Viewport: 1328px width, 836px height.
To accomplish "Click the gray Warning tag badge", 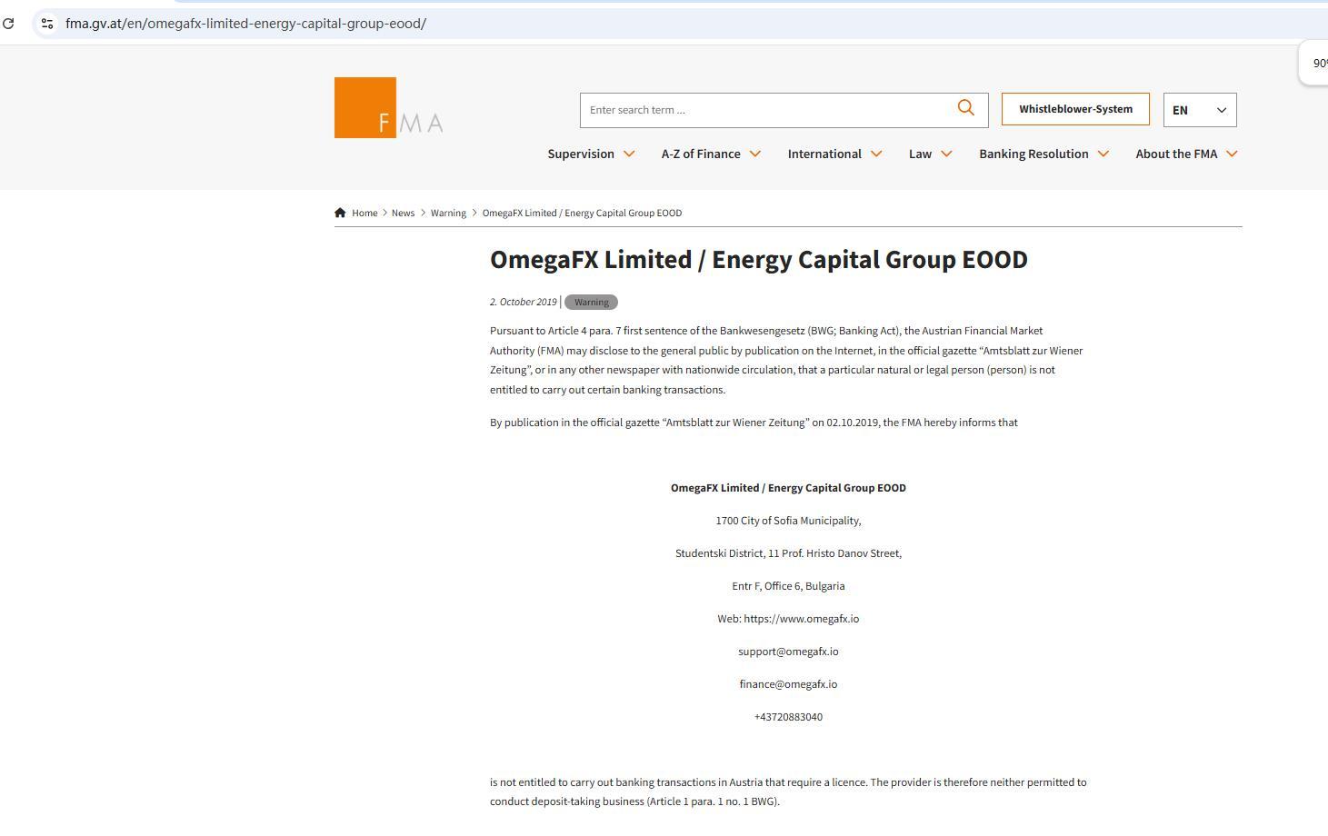I will [591, 302].
